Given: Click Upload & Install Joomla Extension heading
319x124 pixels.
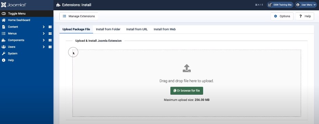Looking at the screenshot, I should (x=99, y=41).
